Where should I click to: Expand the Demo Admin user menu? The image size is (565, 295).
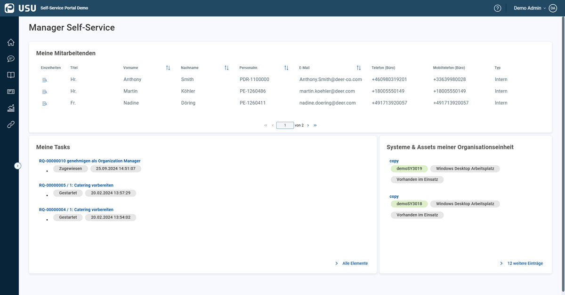click(x=530, y=8)
